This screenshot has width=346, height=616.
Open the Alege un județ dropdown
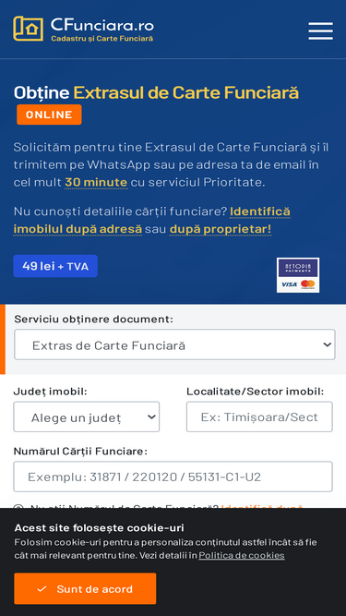pos(87,417)
